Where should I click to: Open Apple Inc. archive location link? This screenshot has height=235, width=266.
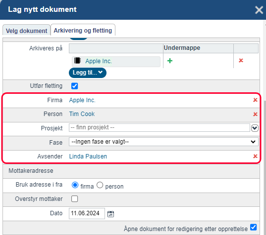99,61
